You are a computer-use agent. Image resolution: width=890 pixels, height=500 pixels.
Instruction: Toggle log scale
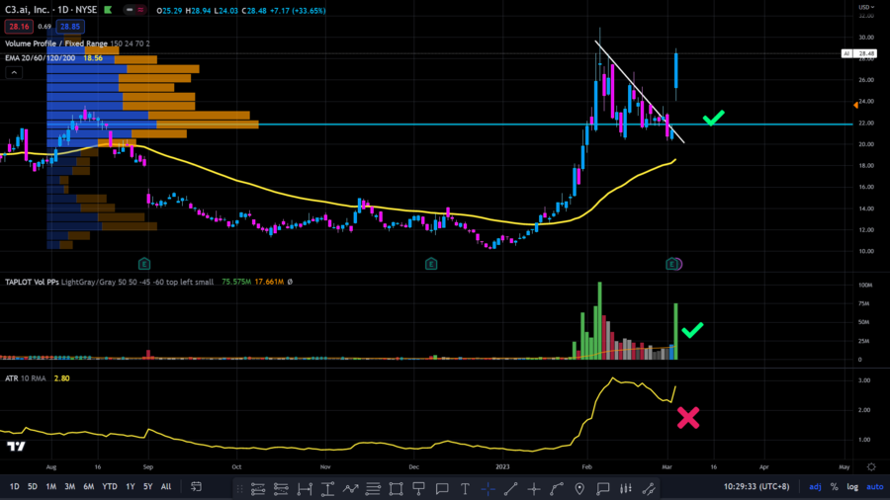pyautogui.click(x=852, y=486)
